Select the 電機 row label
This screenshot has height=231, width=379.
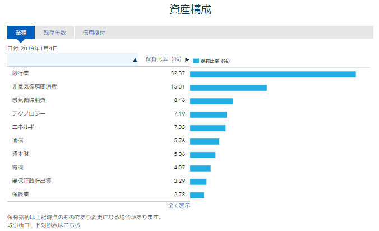pos(17,168)
